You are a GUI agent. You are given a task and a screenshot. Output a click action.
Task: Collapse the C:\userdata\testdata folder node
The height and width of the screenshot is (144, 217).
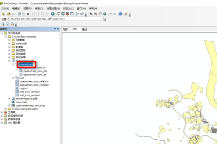pos(5,37)
